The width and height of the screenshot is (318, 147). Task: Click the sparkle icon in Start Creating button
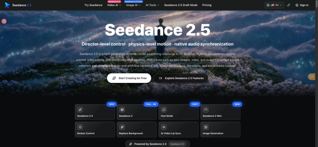click(114, 78)
